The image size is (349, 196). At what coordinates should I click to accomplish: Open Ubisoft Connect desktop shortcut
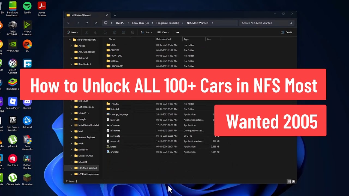(x=13, y=67)
